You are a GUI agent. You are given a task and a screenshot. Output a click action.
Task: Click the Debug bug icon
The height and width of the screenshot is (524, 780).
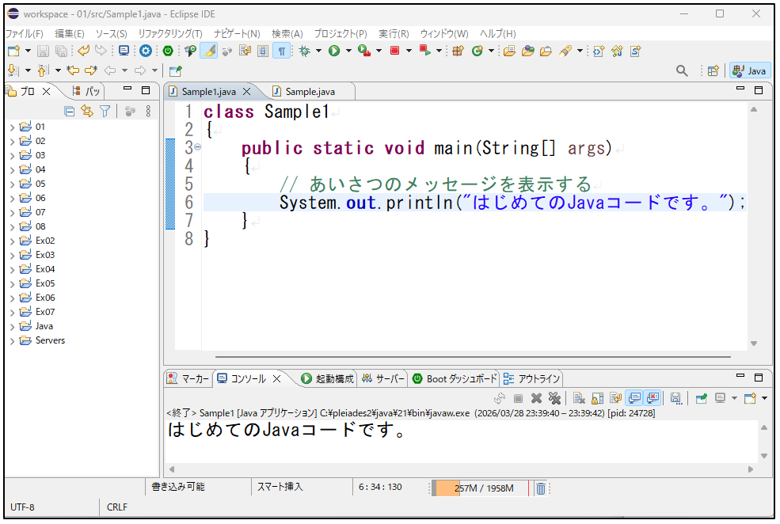click(304, 51)
